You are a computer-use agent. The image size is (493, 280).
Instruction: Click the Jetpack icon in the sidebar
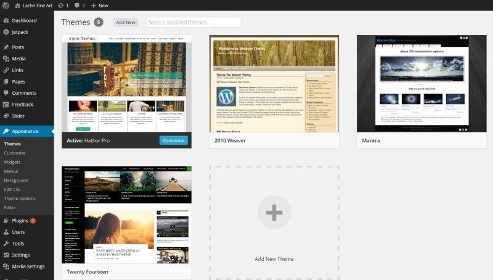pos(6,32)
